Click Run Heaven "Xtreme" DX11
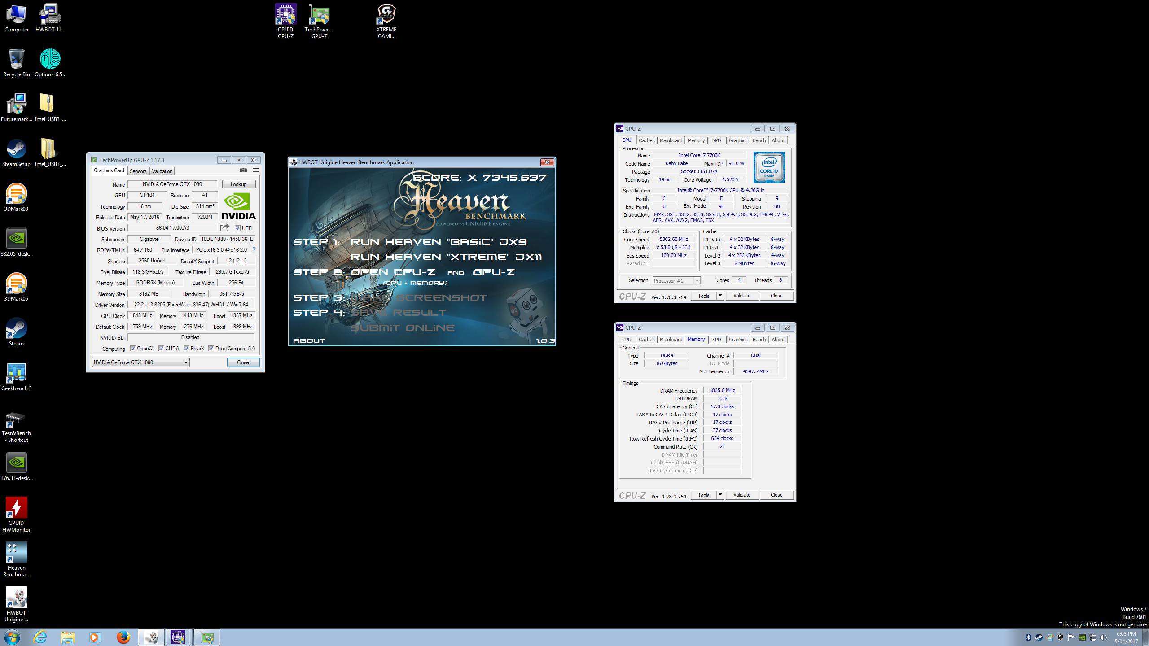 pos(446,257)
